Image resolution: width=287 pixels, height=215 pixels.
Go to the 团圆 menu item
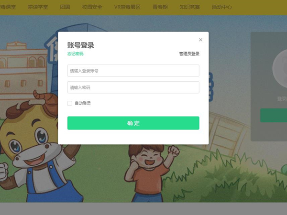tap(65, 7)
